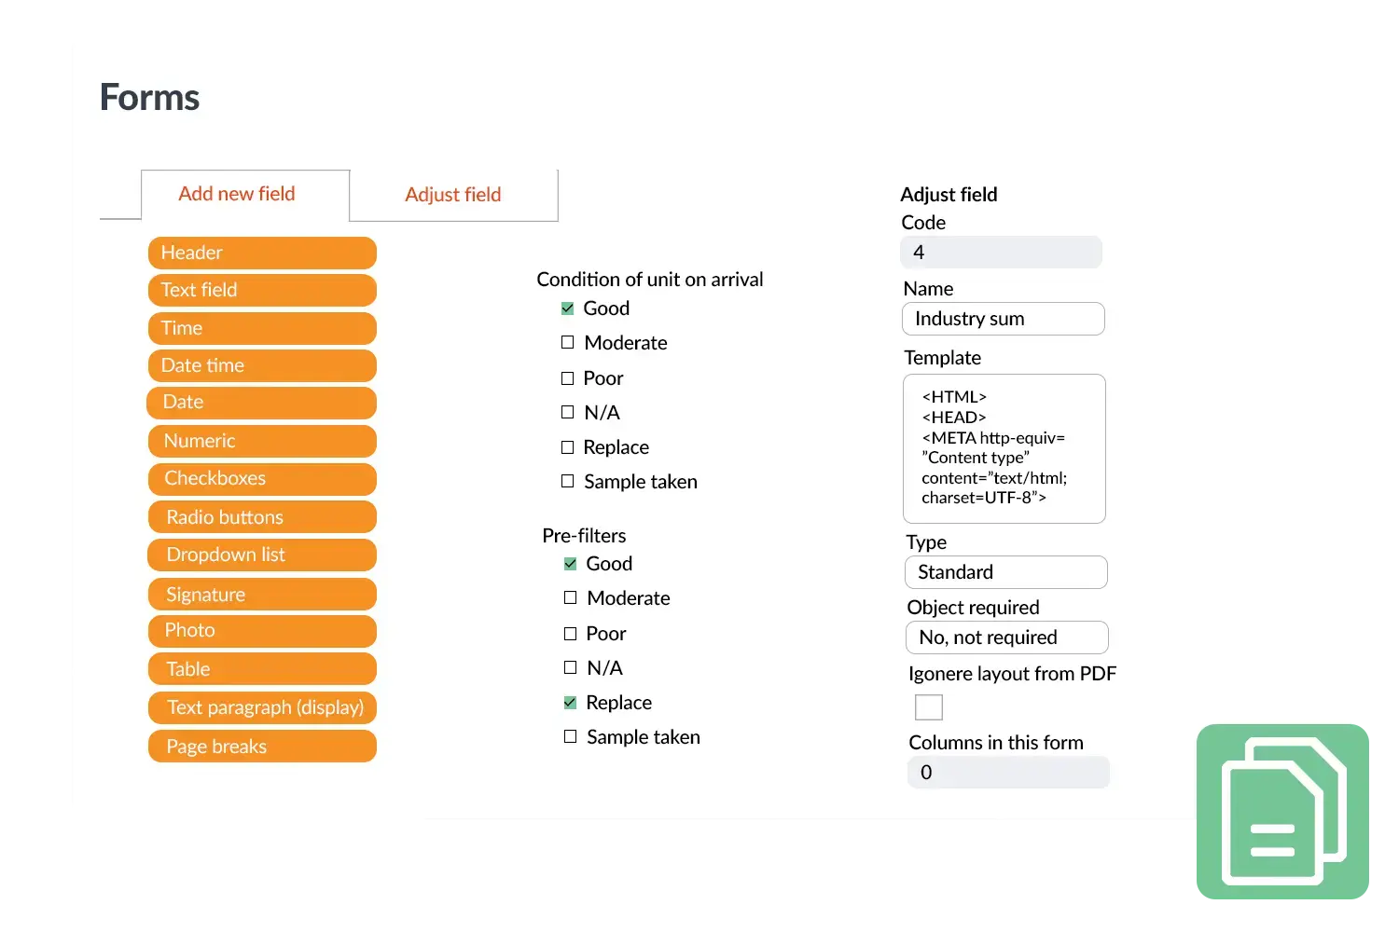This screenshot has height=932, width=1399.
Task: Add a Radio buttons field
Action: point(262,517)
